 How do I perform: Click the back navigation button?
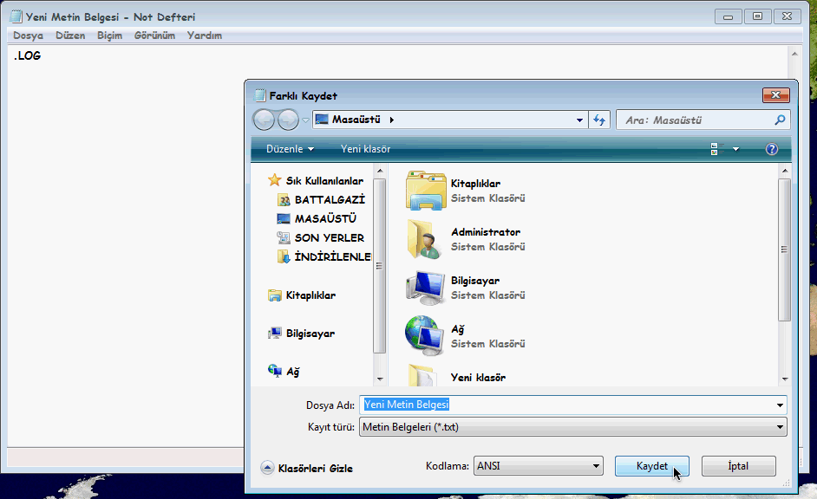(264, 120)
